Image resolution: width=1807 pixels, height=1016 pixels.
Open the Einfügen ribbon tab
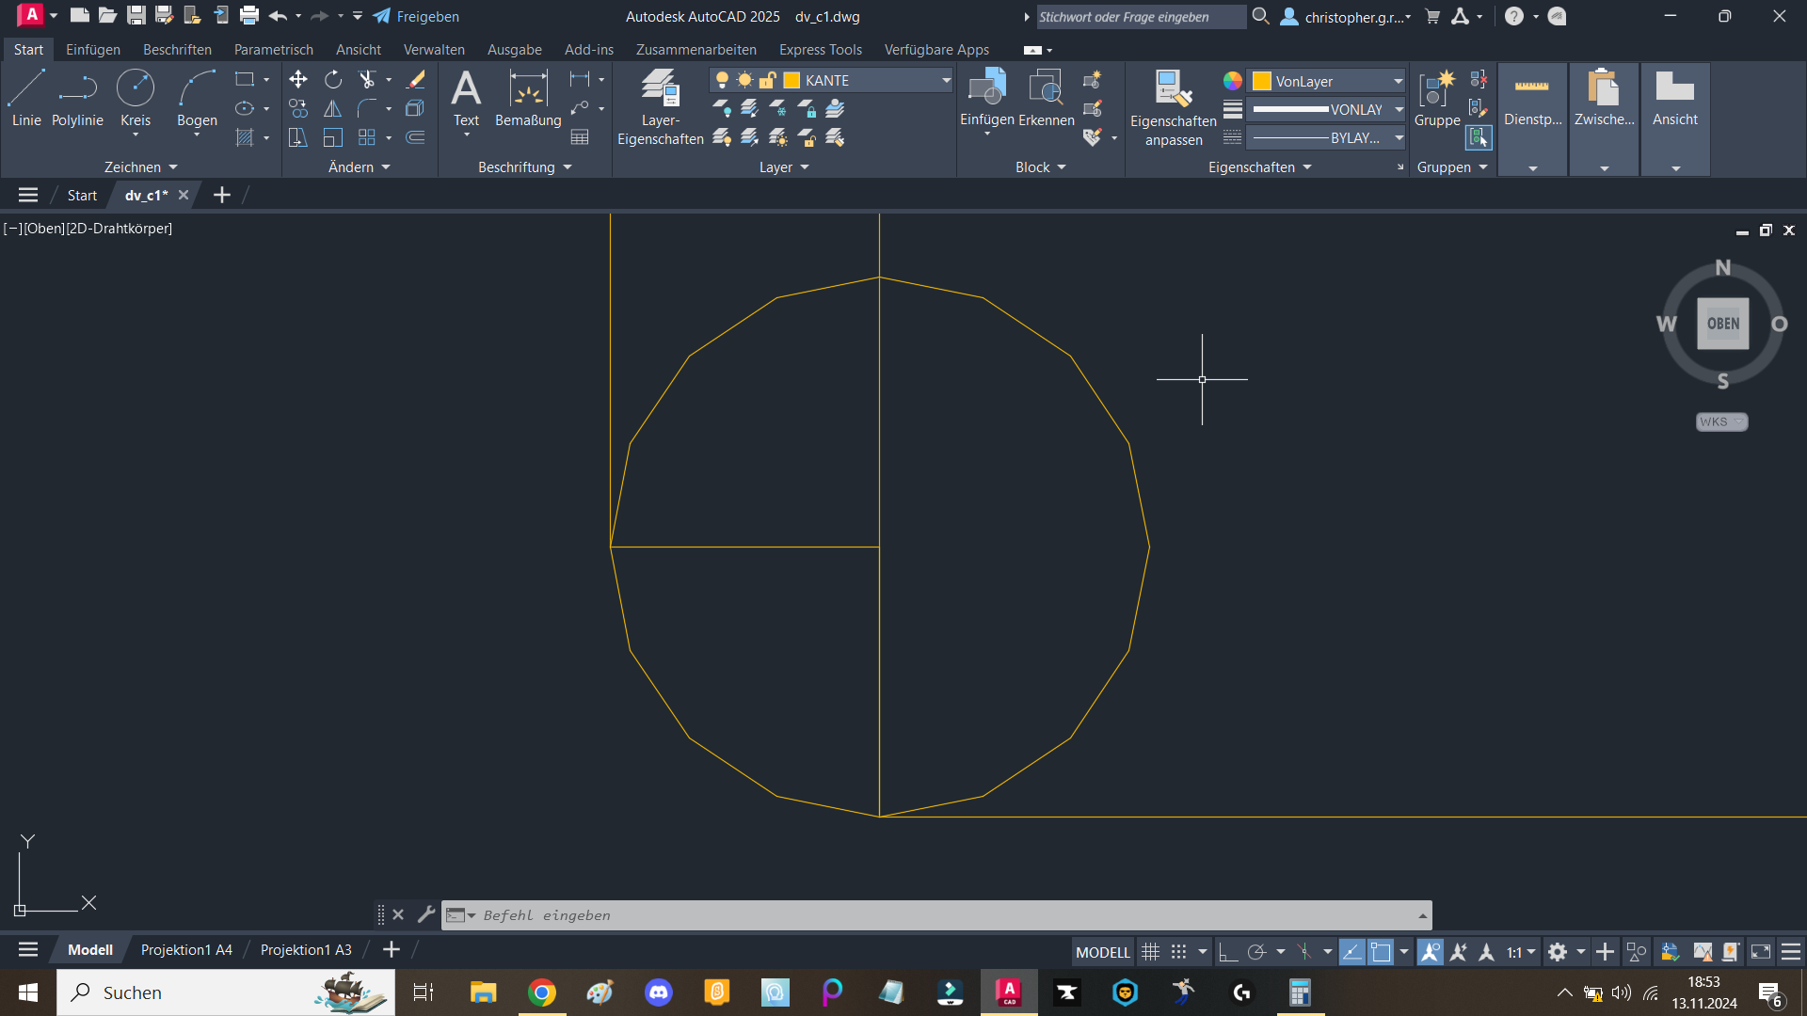[93, 49]
